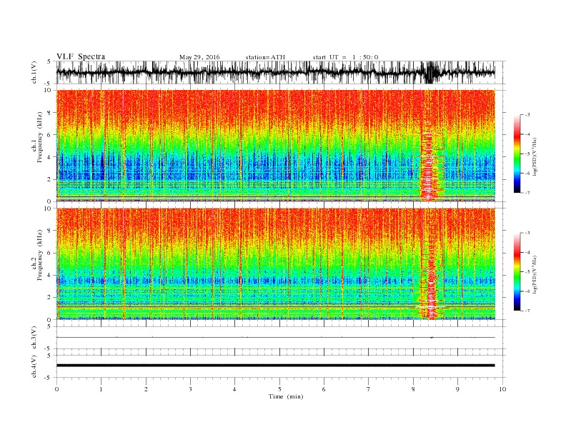
Task: Click the 6 tick on the time axis
Action: [x=324, y=389]
